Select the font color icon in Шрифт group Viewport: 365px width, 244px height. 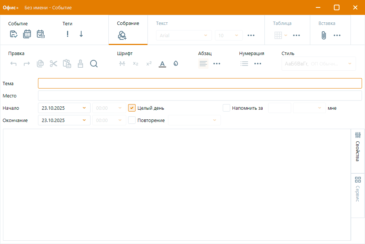pos(162,64)
